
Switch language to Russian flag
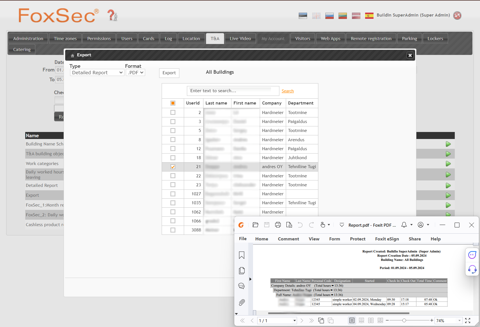click(x=329, y=16)
